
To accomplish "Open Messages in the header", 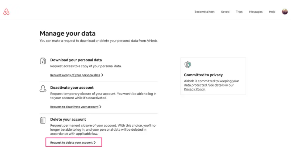I will pyautogui.click(x=256, y=12).
